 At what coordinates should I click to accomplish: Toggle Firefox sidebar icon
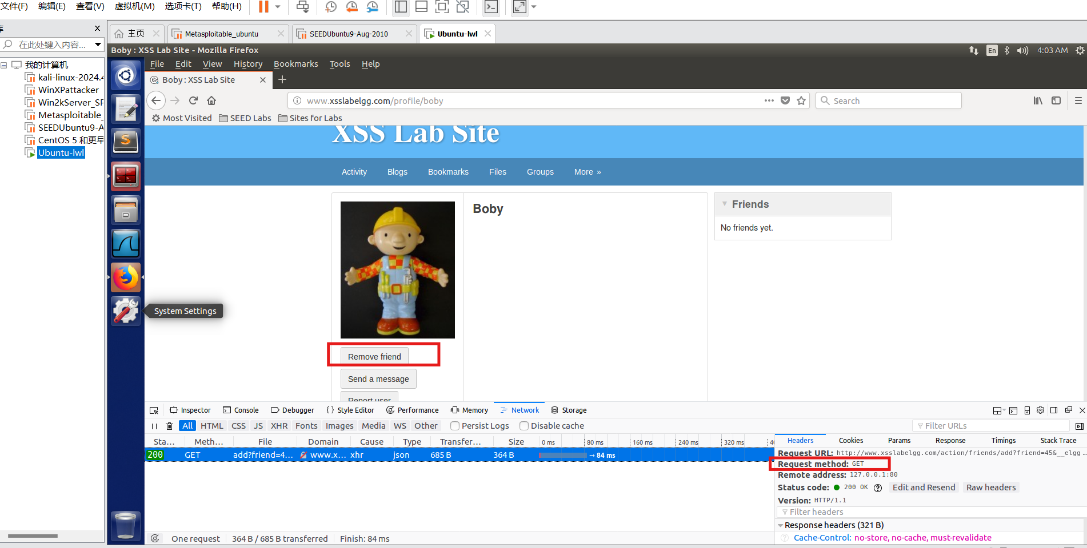(1056, 100)
